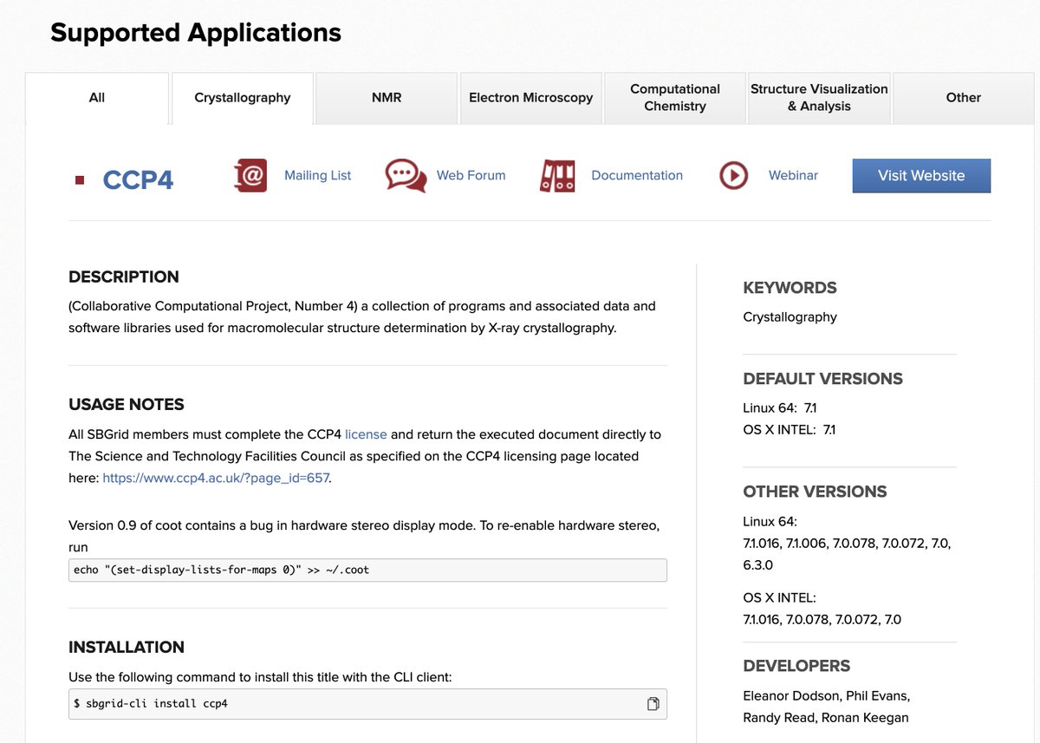Go to Structure Visualization & Analysis tab
1040x743 pixels.
[819, 98]
